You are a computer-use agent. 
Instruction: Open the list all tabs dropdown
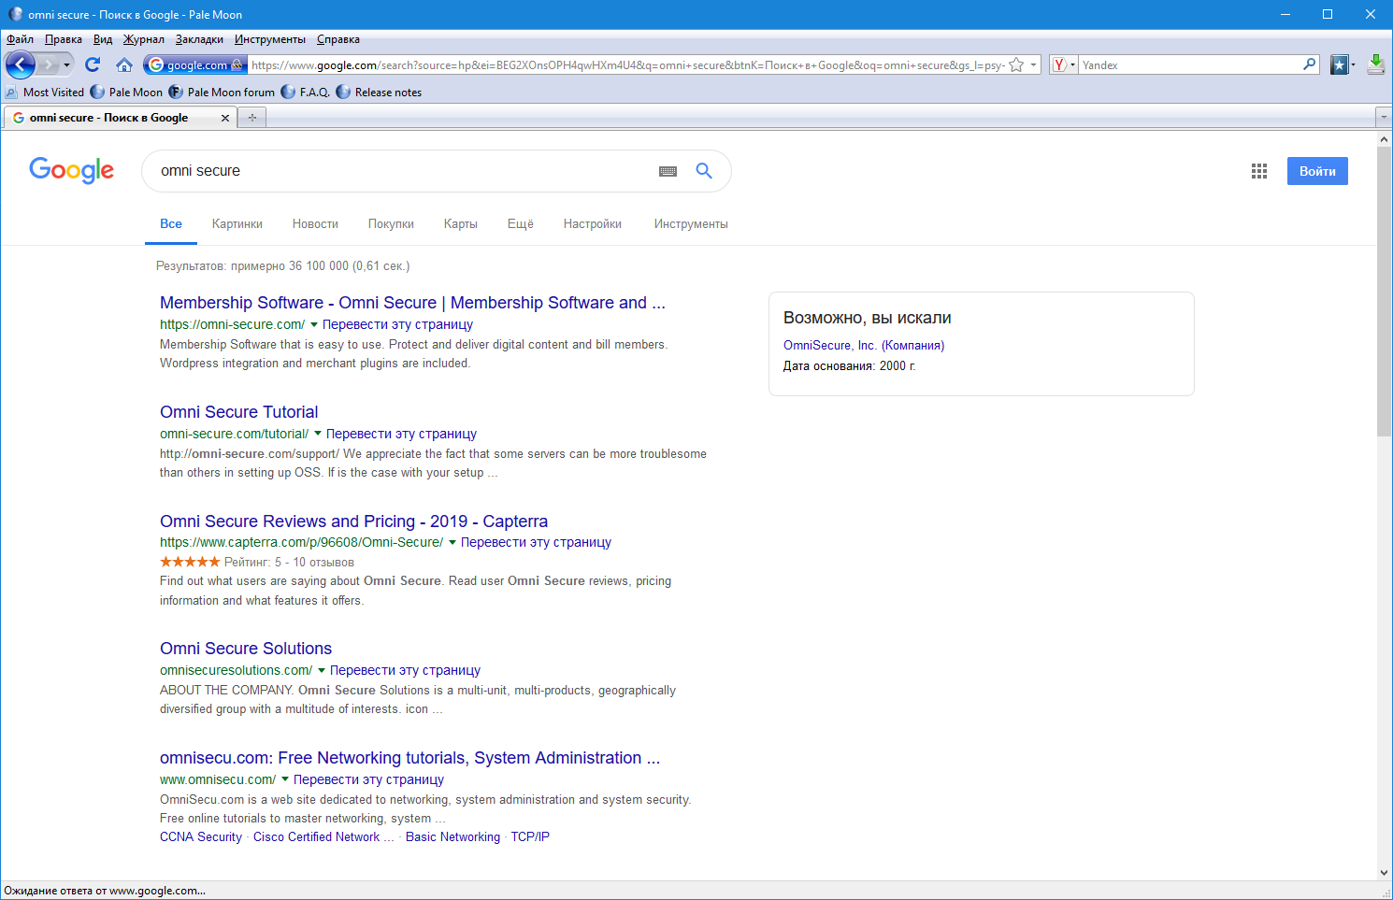pyautogui.click(x=1384, y=118)
